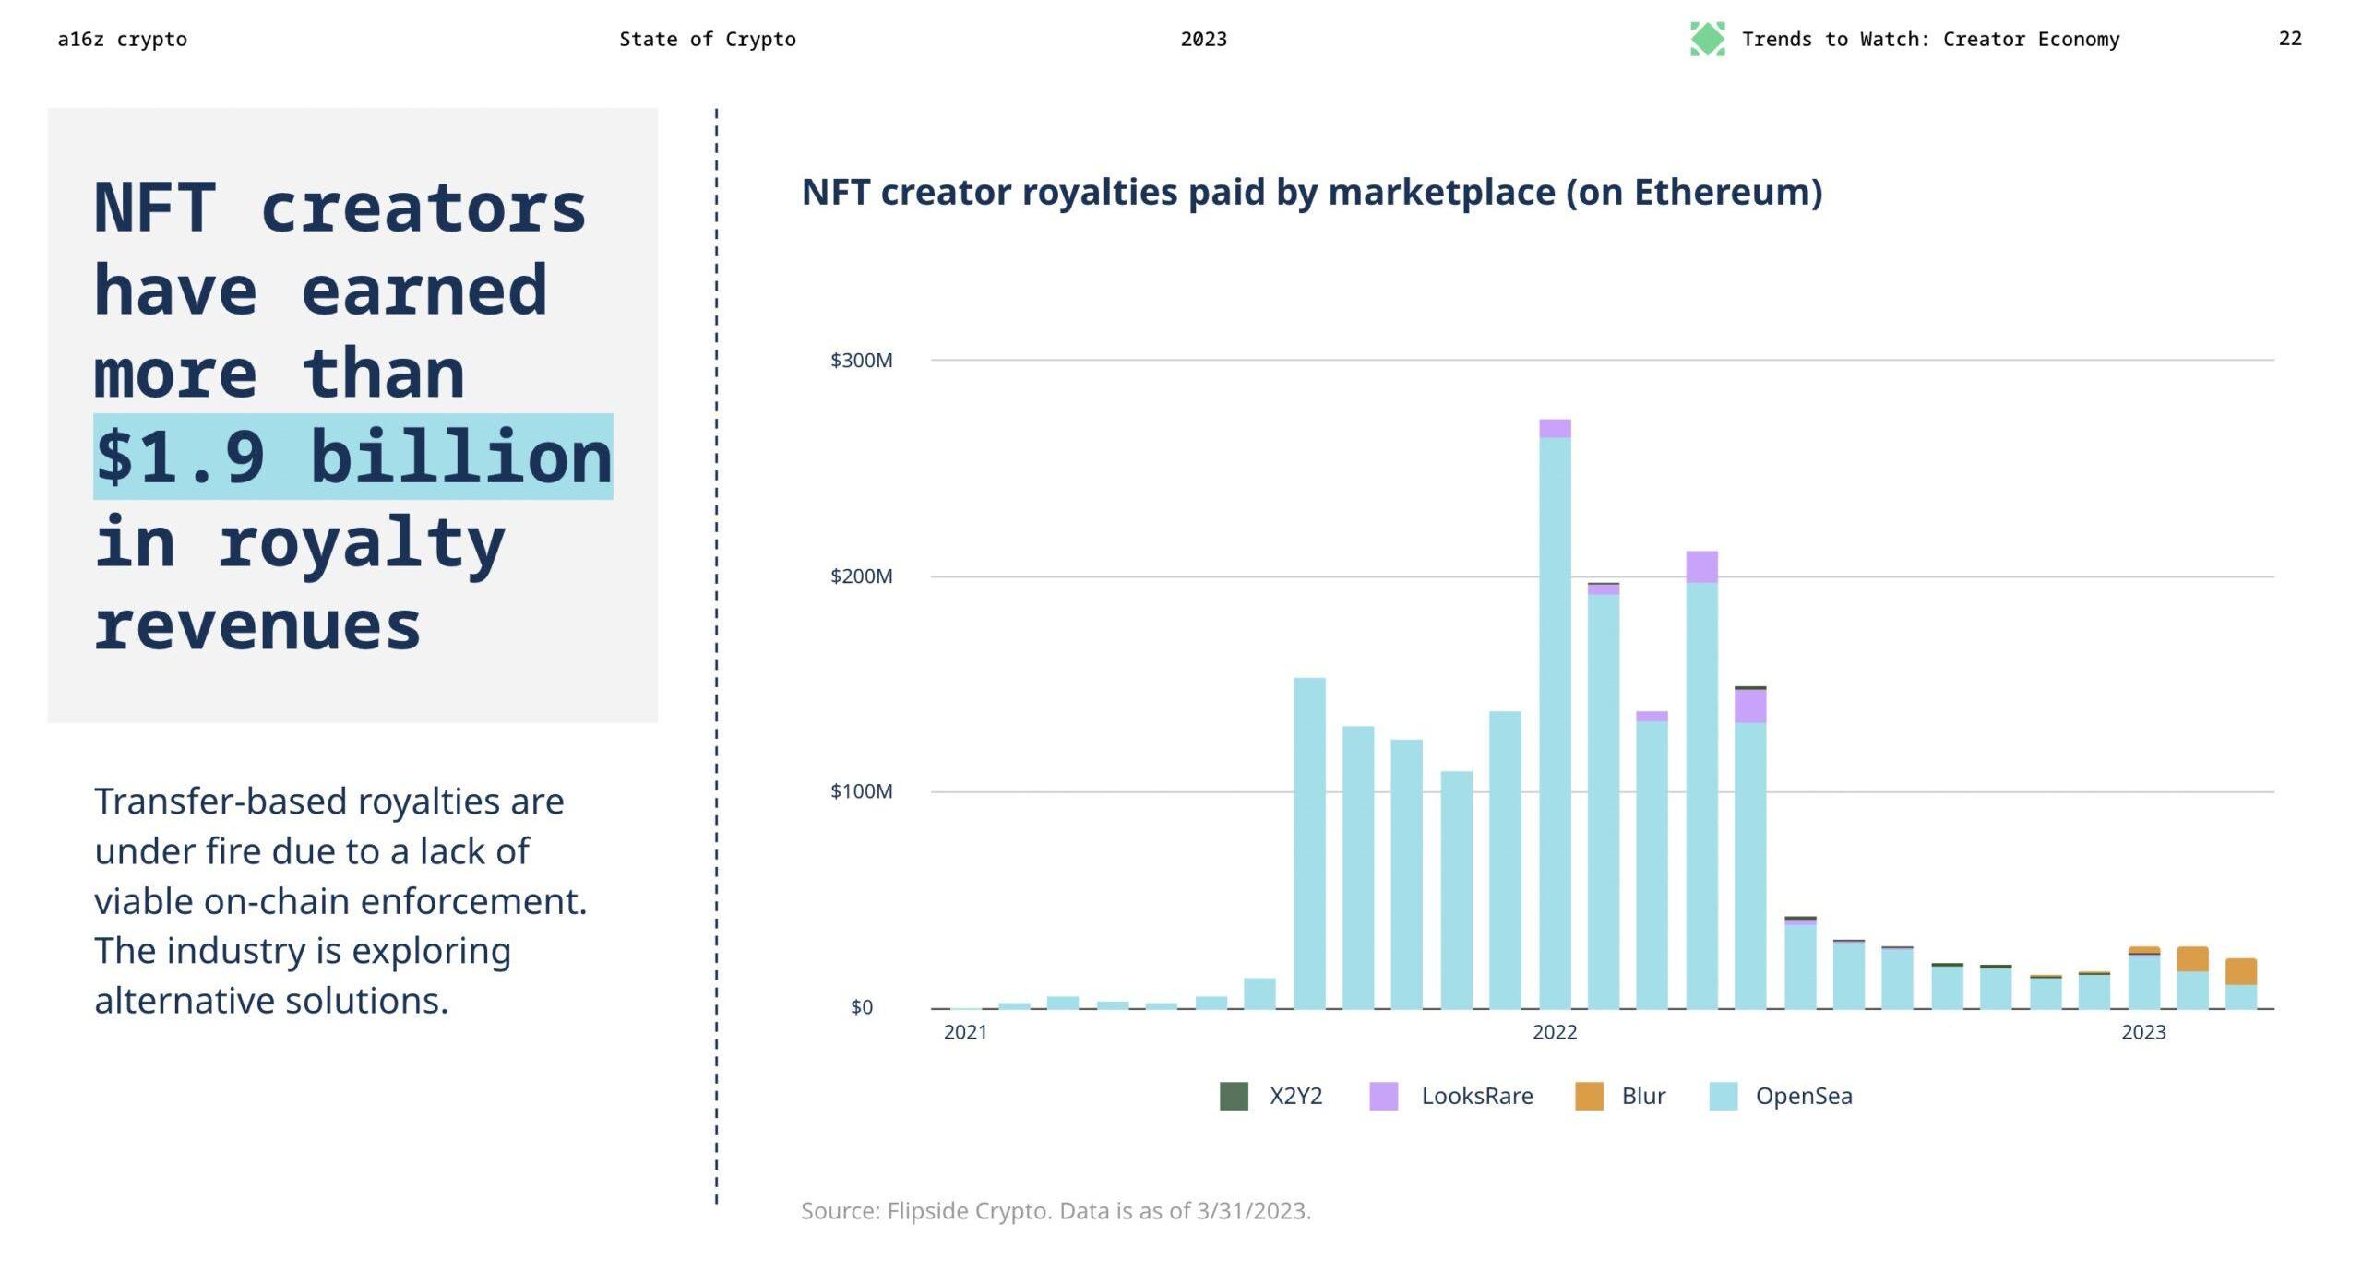Click the last bar with orange Blur segment

point(2240,972)
